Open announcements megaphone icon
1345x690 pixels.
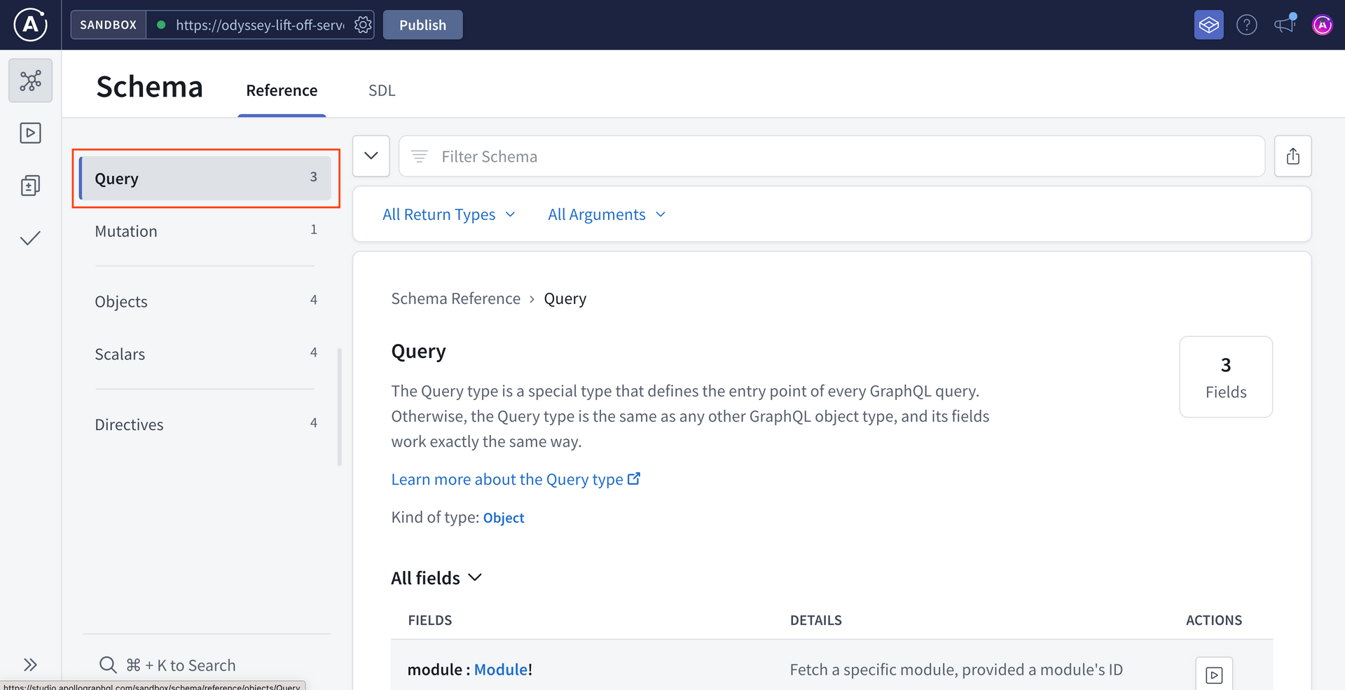pos(1284,25)
